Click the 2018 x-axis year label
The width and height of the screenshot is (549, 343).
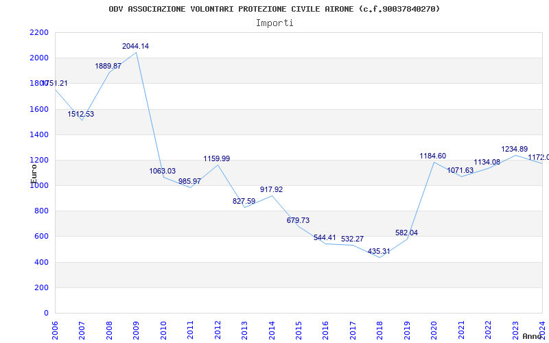tap(380, 331)
